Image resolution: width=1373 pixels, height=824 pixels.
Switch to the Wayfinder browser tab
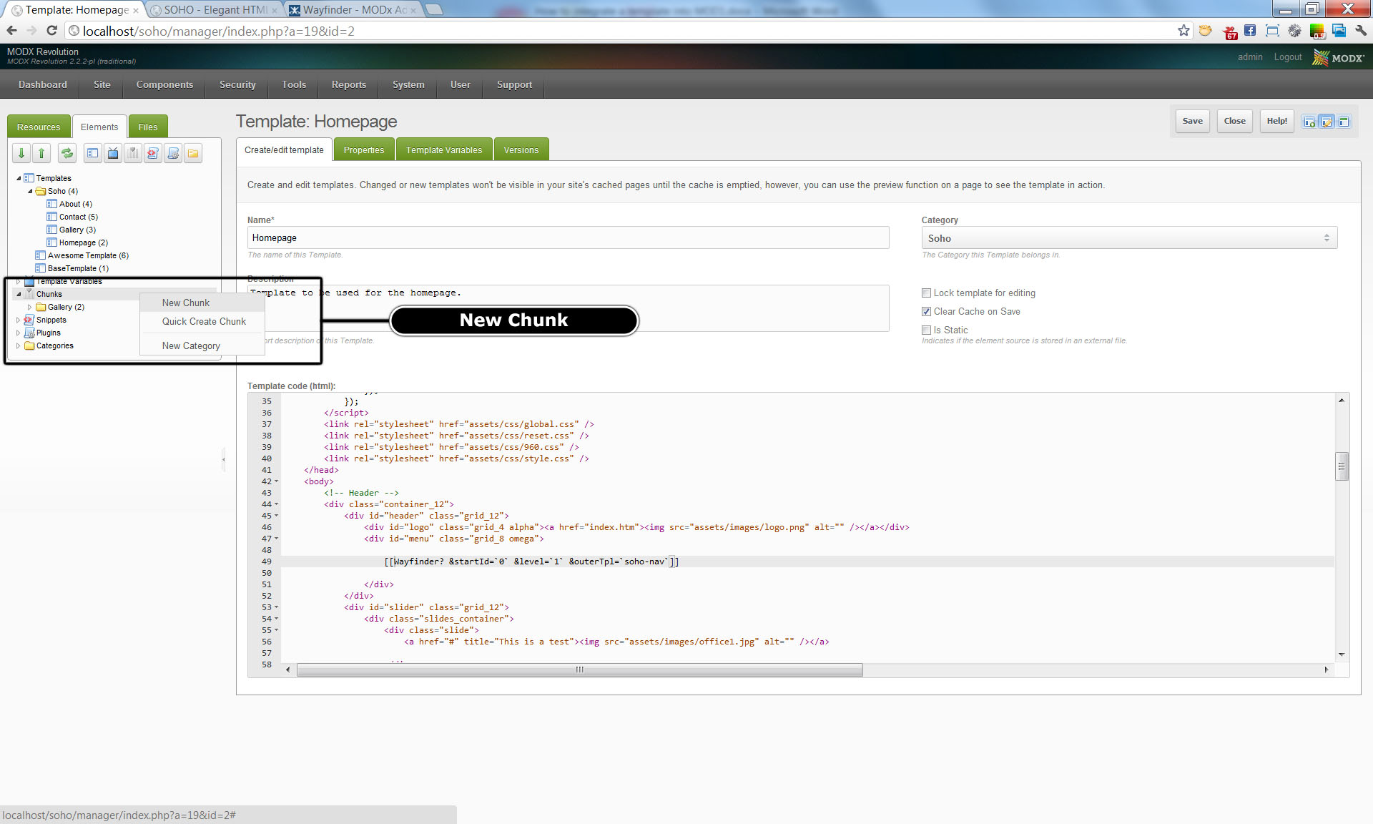pyautogui.click(x=353, y=10)
